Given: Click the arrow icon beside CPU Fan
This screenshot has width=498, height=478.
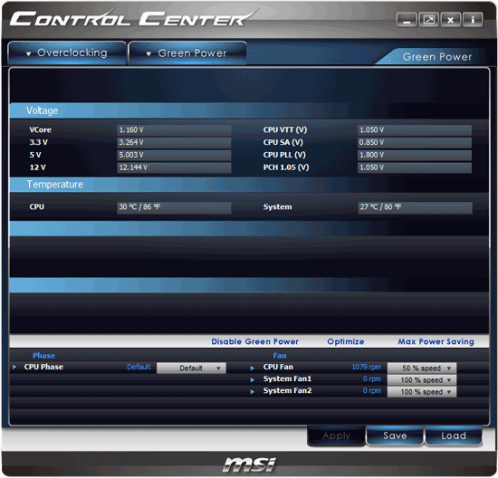Looking at the screenshot, I should pos(253,368).
